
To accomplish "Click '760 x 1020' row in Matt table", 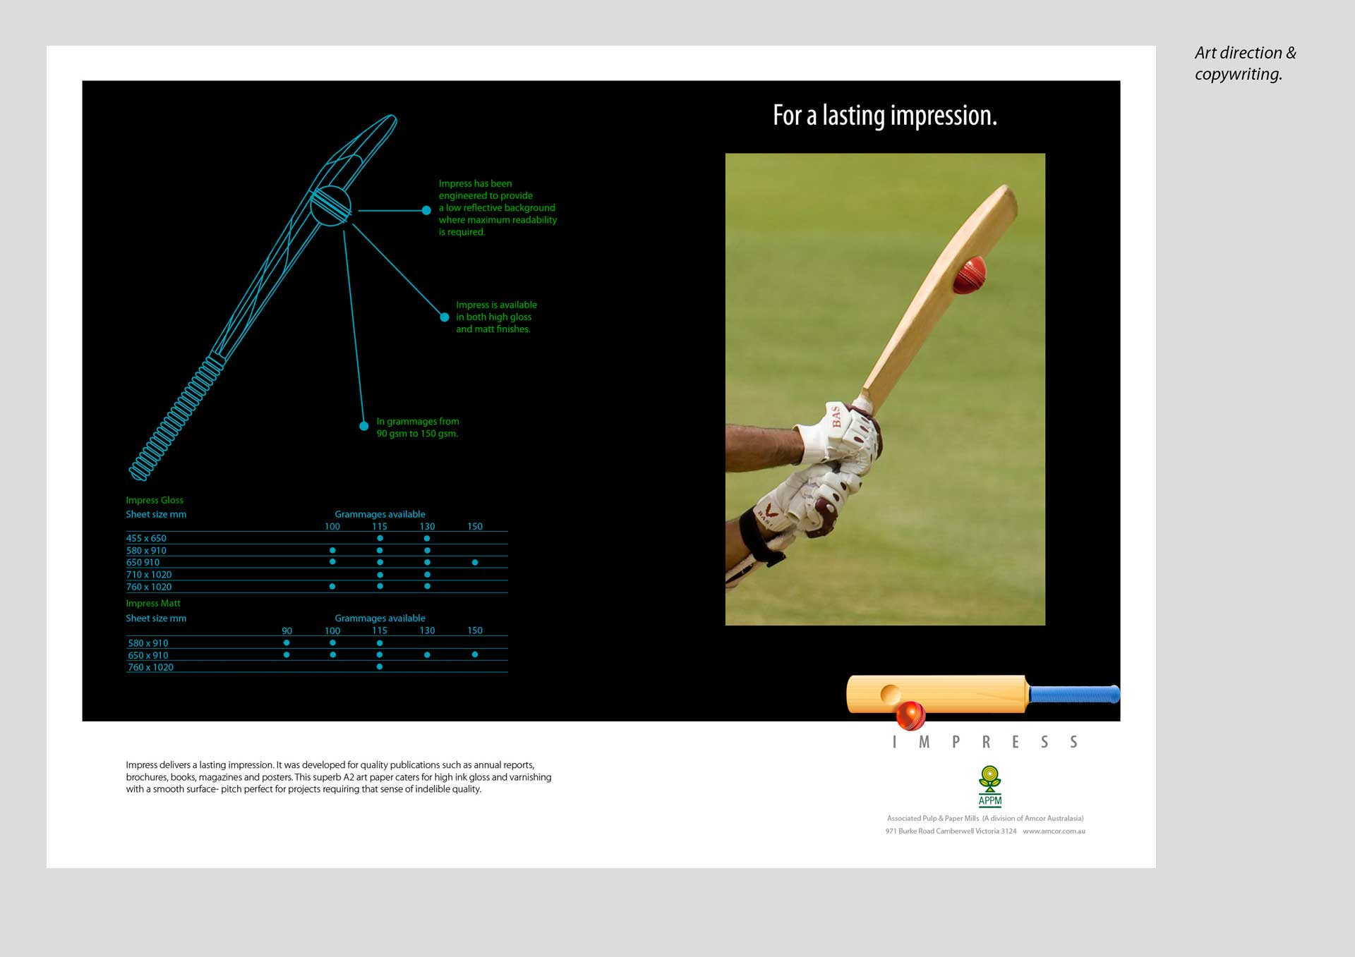I will [x=317, y=666].
